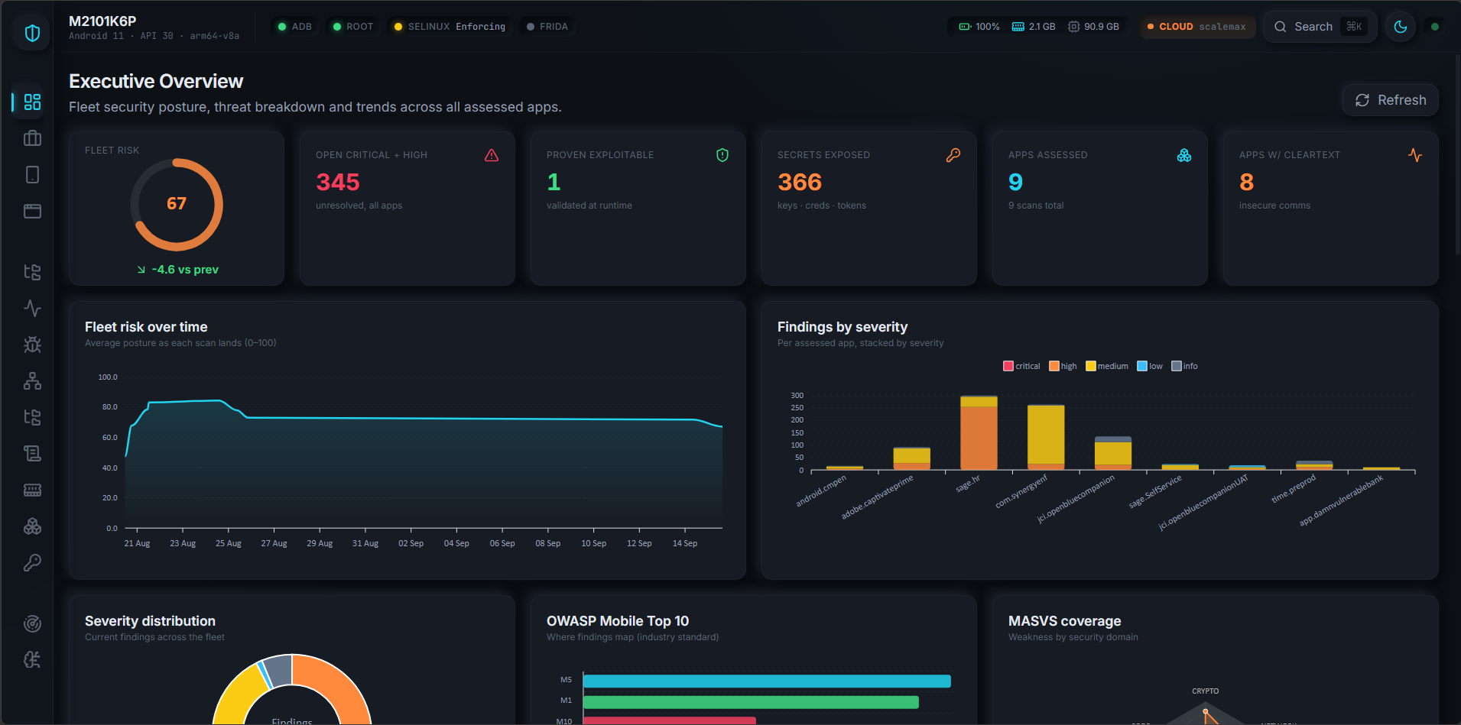Click the 345 open critical count

338,183
